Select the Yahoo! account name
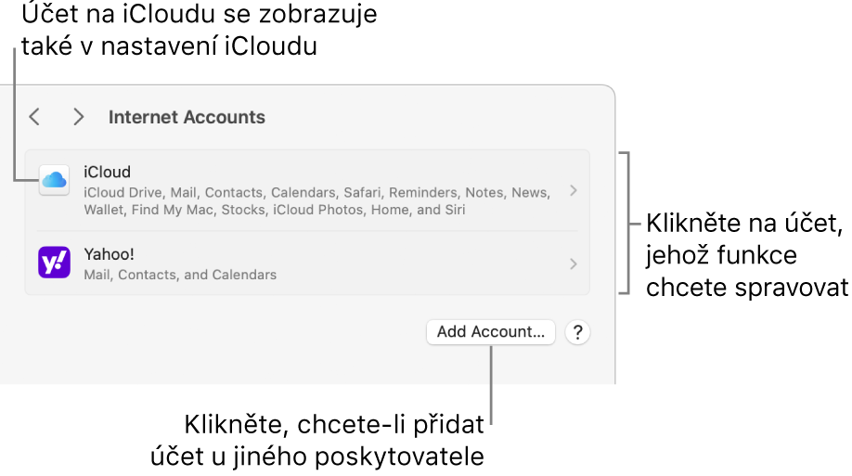This screenshot has height=476, width=852. (110, 254)
